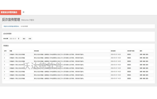Select the title cell in row 8
This screenshot has width=157, height=99.
pyautogui.click(x=21, y=78)
